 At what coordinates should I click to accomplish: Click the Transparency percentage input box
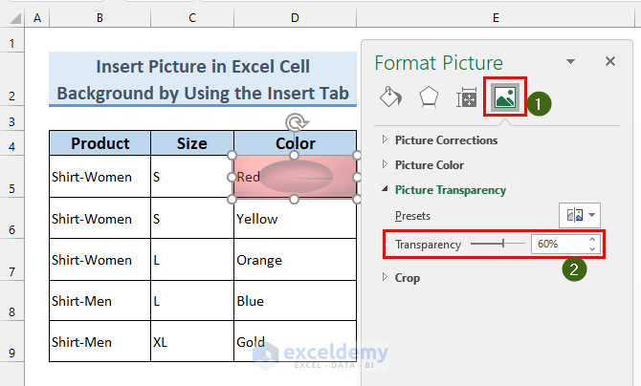[557, 245]
